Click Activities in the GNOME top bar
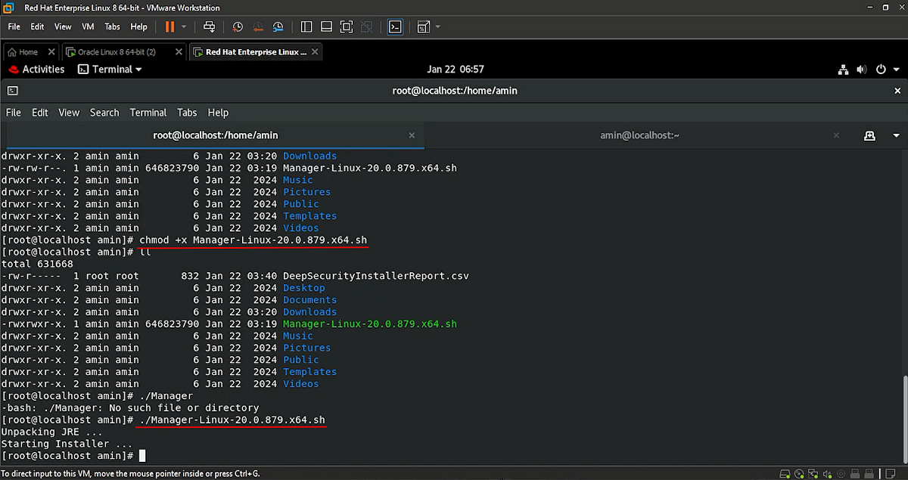Image resolution: width=908 pixels, height=480 pixels. click(x=42, y=69)
